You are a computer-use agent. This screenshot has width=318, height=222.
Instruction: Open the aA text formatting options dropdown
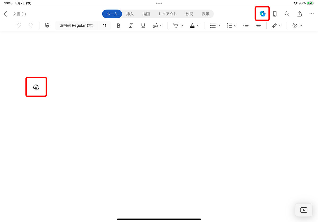(x=157, y=25)
